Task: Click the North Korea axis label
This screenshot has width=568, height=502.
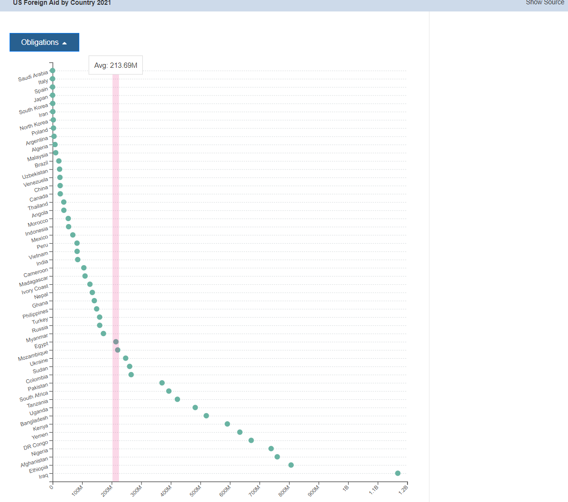Action: [34, 125]
